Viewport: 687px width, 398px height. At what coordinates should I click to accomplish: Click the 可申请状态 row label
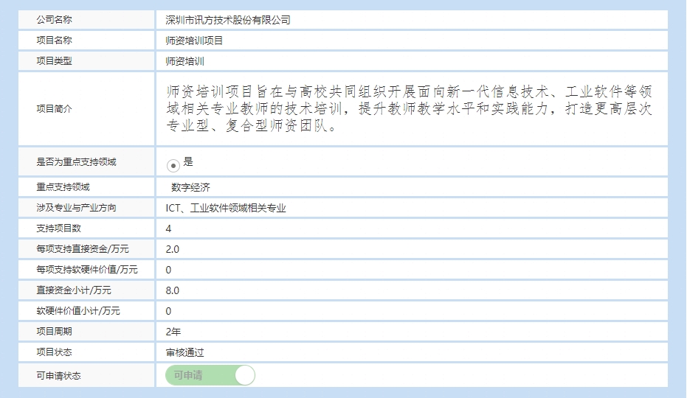59,376
